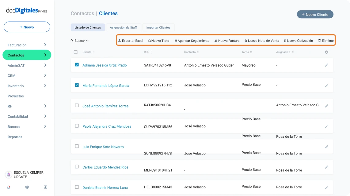Click the ESCUELA KEMPER URGATE company logo
Image resolution: width=350 pixels, height=196 pixels.
9,175
